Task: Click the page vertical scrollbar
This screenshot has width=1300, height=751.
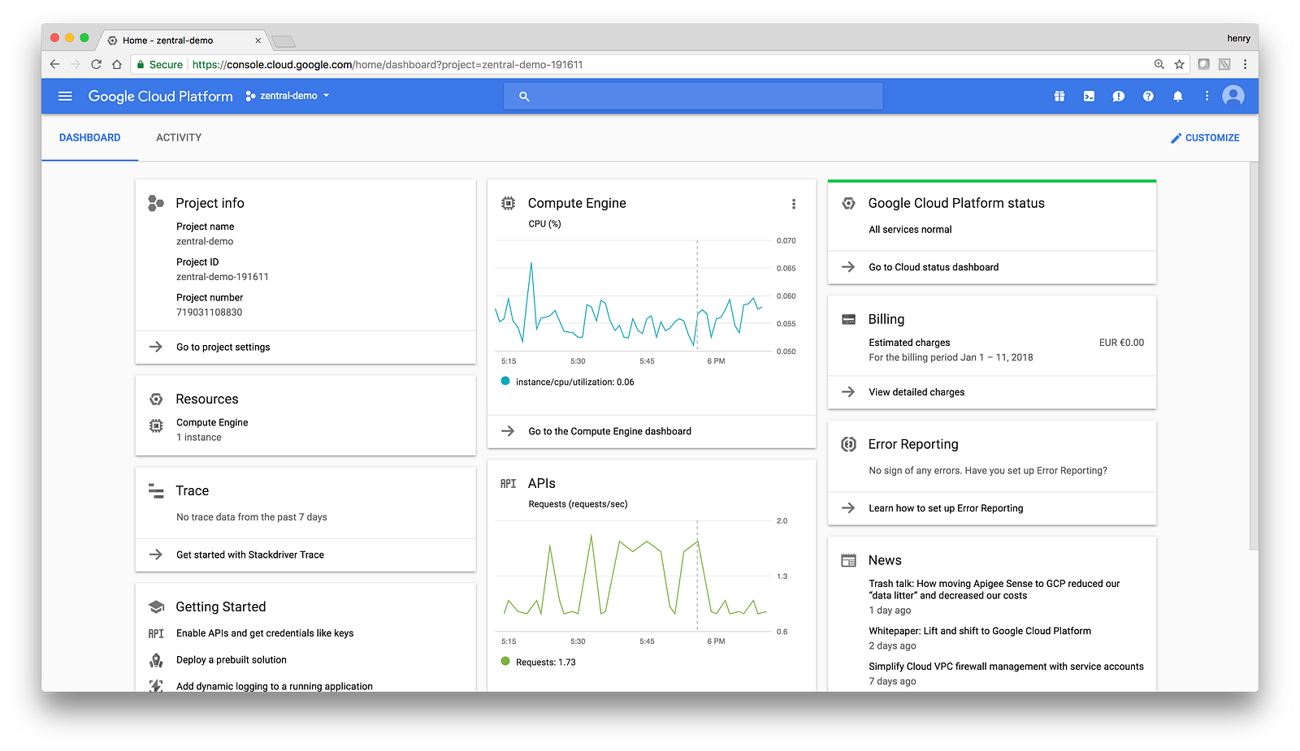Action: pyautogui.click(x=1254, y=357)
